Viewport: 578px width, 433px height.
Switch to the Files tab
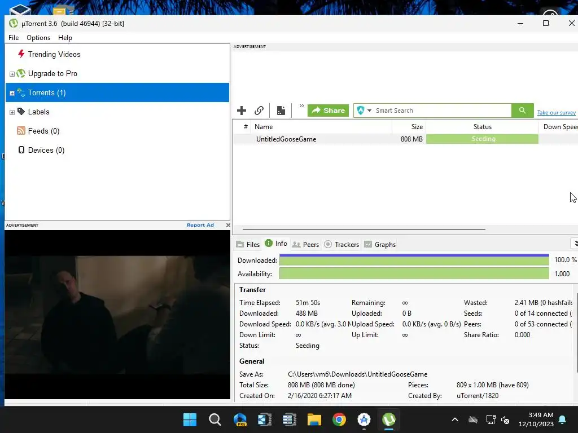coord(248,245)
